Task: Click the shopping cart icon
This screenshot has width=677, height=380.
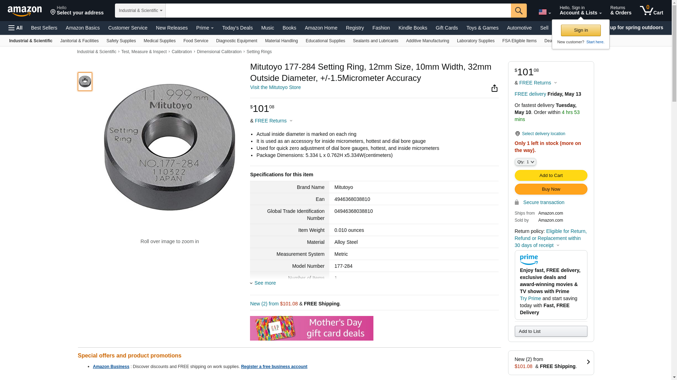Action: click(651, 11)
